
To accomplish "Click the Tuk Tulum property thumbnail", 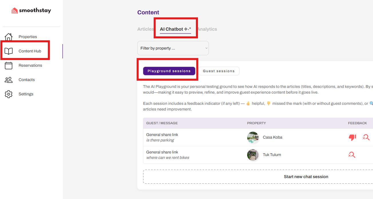I will click(x=253, y=155).
